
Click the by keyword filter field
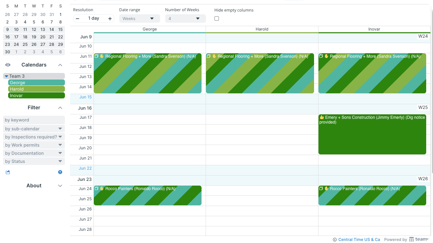coord(34,120)
